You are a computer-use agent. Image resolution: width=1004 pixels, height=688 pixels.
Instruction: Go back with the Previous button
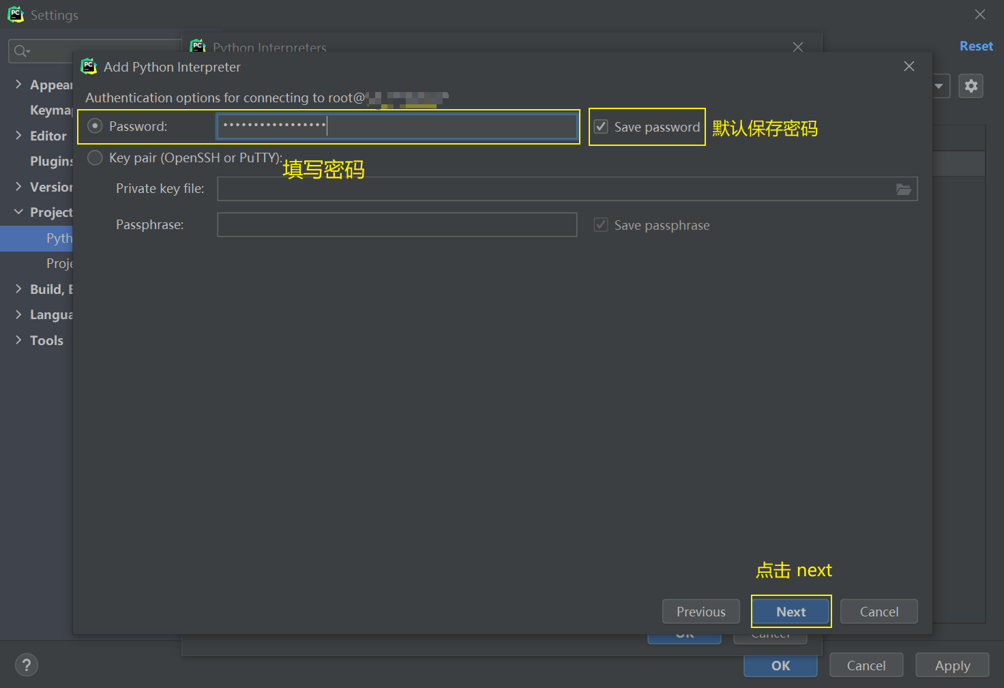point(700,612)
